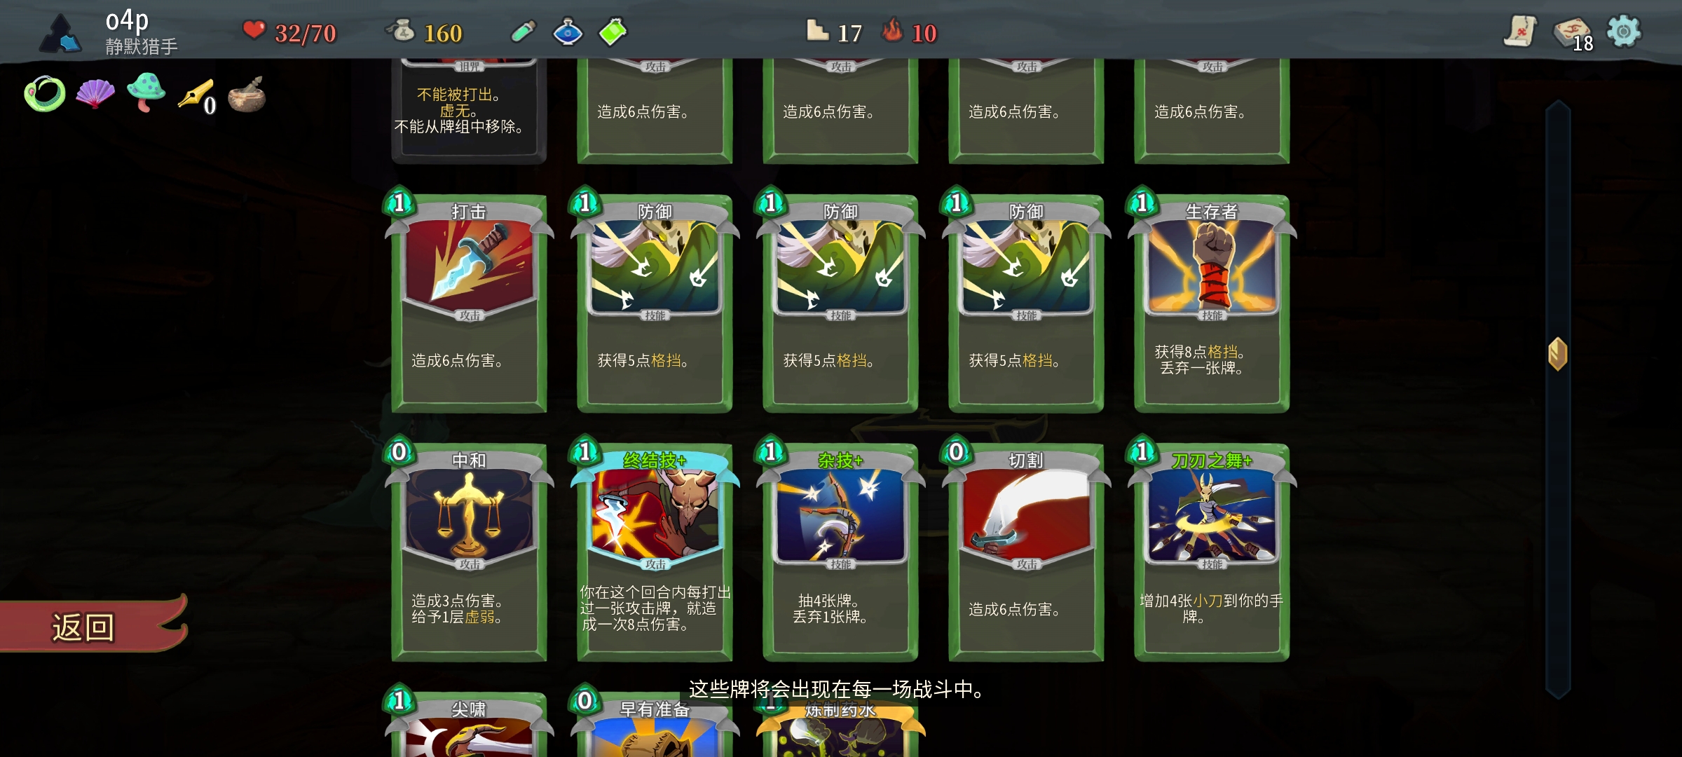Click the golden pen nib relic
1682x757 pixels.
coord(196,95)
